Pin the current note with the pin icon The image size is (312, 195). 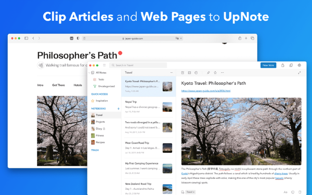pos(209,73)
